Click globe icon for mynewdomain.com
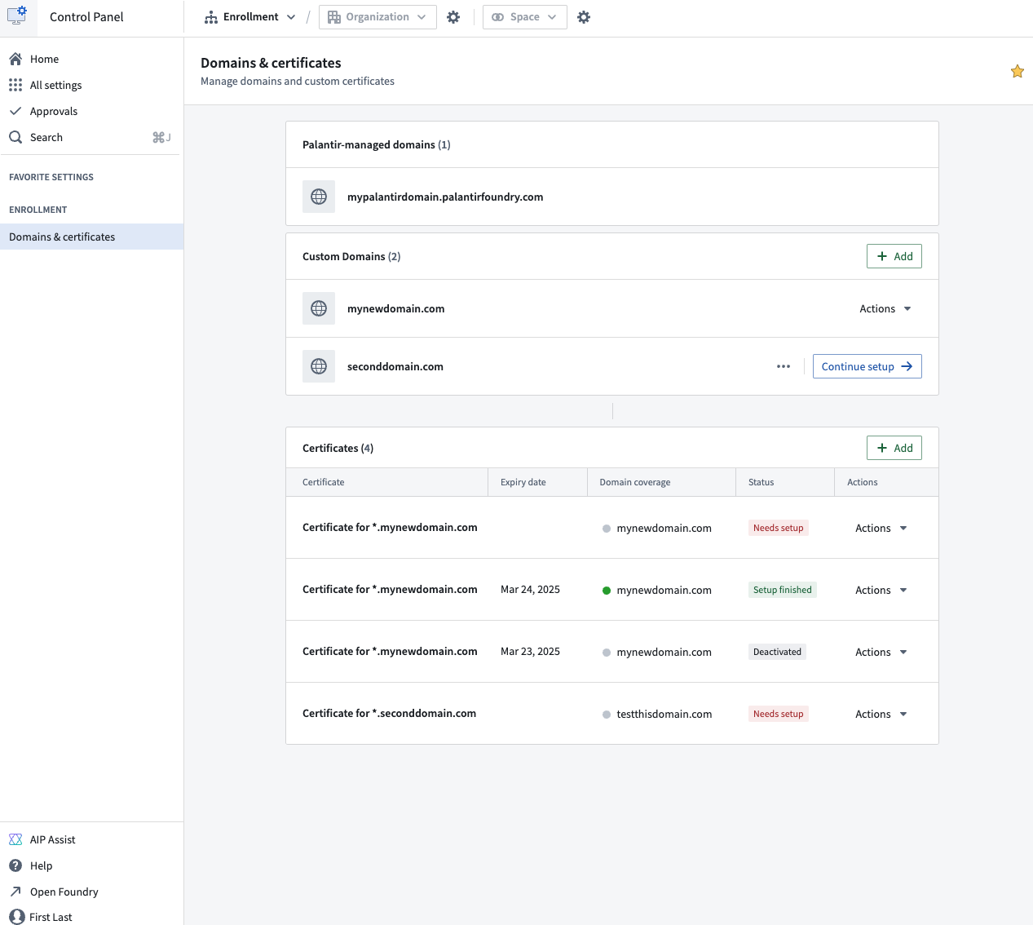The image size is (1033, 925). 319,308
